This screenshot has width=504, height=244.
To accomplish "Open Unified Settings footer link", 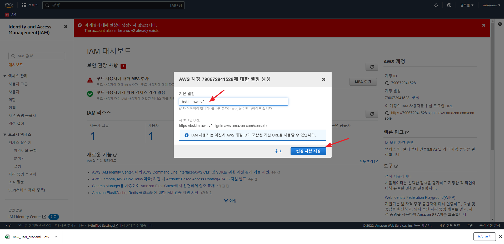I will pos(104,226).
